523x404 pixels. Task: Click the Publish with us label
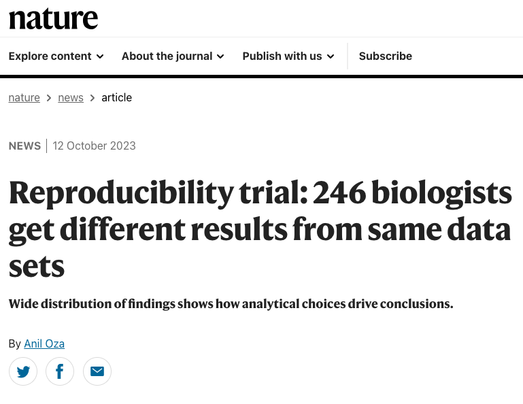[x=282, y=56]
